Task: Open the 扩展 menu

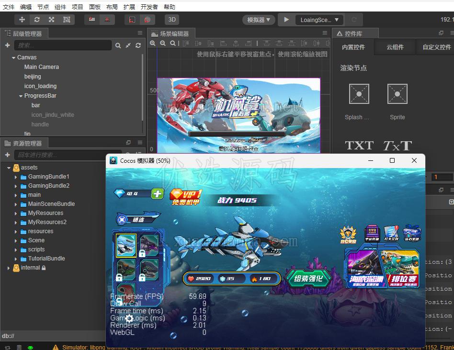Action: [x=129, y=7]
